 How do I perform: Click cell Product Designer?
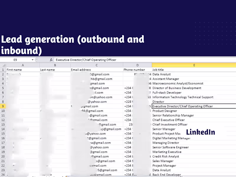tap(194, 111)
